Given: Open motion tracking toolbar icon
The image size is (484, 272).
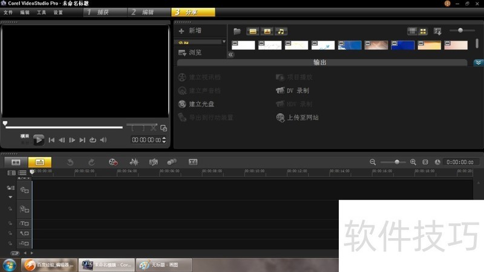Looking at the screenshot, I should coord(172,162).
